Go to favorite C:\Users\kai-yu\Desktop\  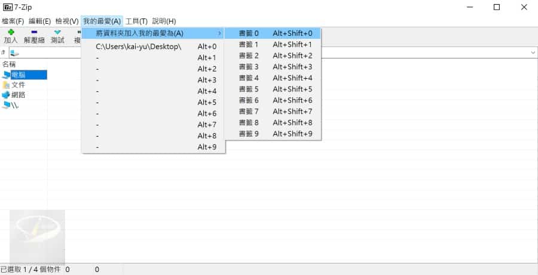(154, 47)
